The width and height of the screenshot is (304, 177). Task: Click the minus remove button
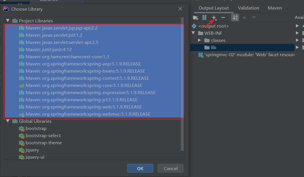pyautogui.click(x=223, y=17)
